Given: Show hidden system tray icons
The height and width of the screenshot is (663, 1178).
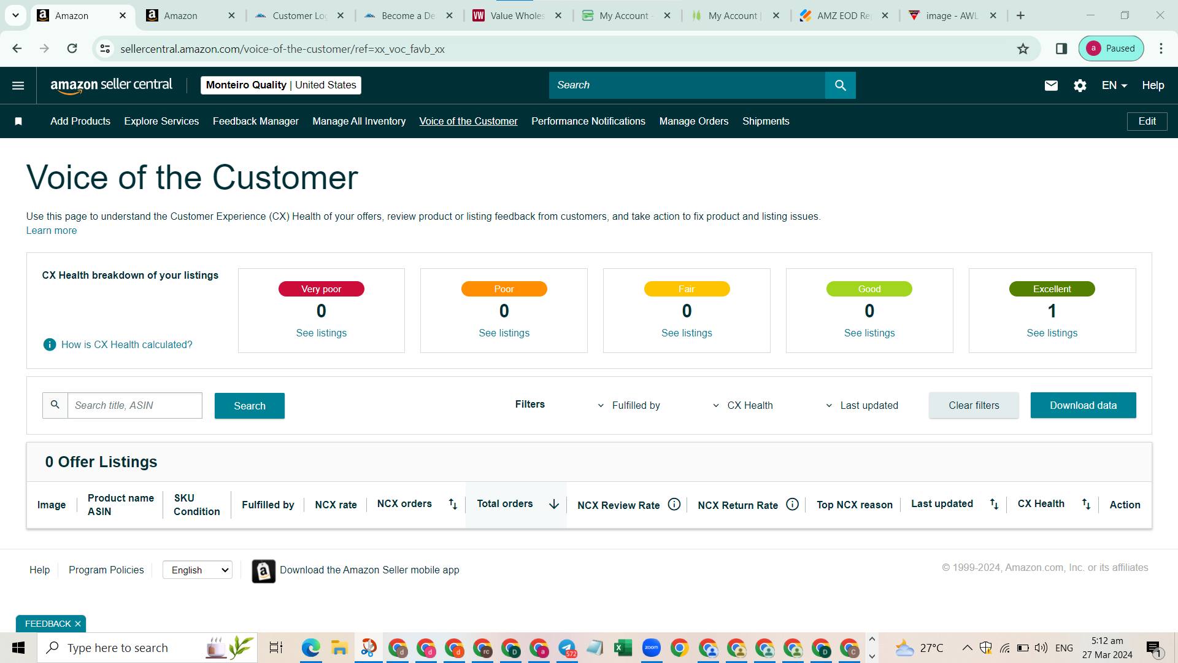Looking at the screenshot, I should 967,648.
